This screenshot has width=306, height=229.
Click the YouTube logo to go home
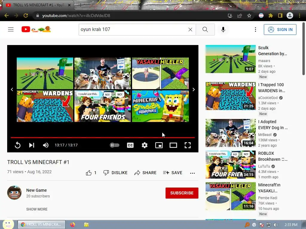(36, 30)
